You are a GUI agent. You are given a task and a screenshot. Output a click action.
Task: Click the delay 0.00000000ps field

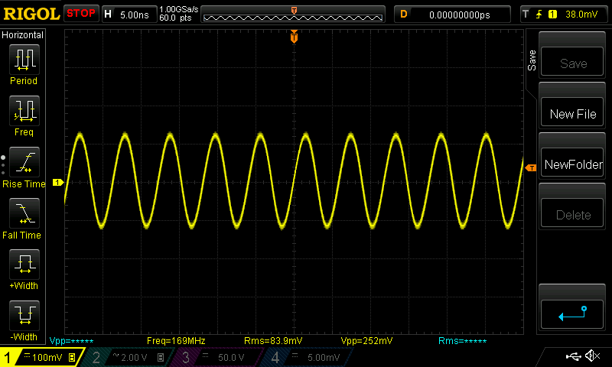click(460, 15)
